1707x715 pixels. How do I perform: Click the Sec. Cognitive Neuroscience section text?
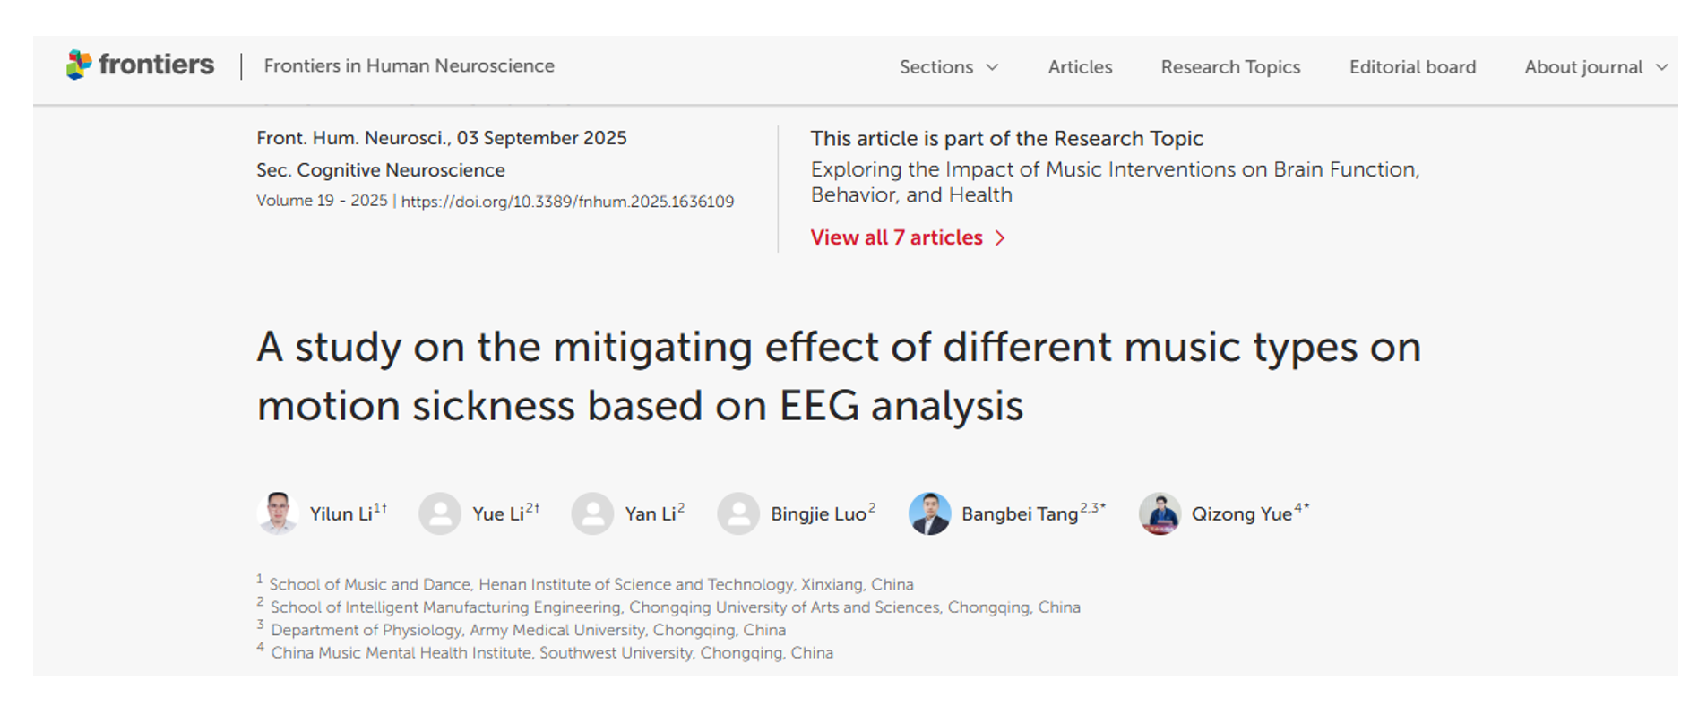tap(380, 170)
